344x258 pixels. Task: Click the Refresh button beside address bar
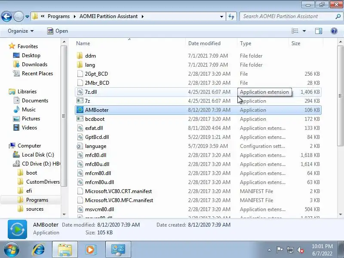(231, 16)
